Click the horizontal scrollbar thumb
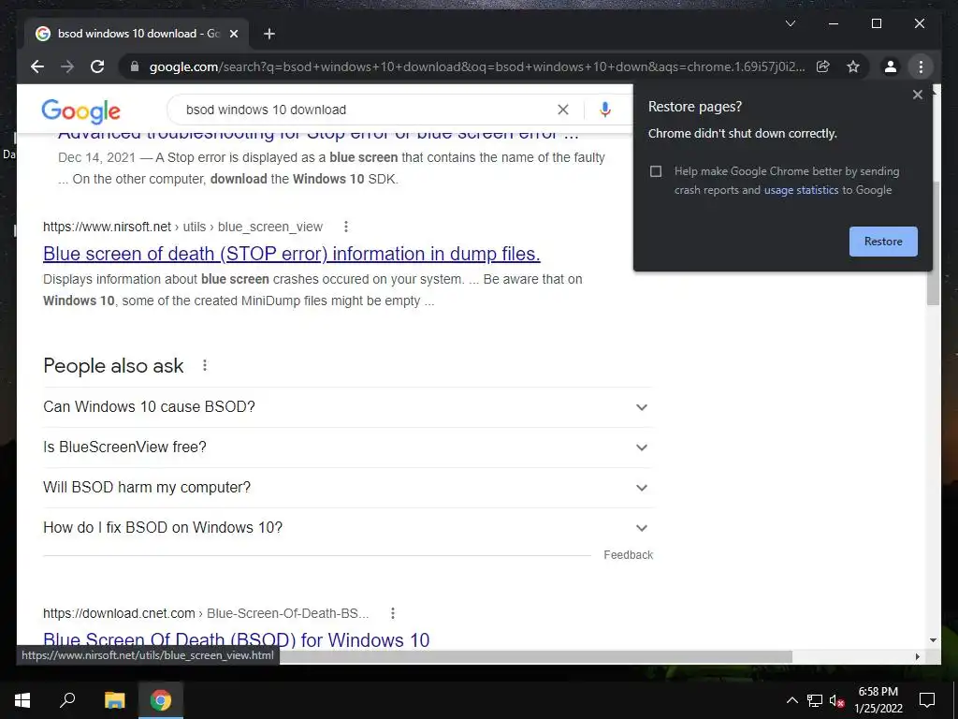The height and width of the screenshot is (719, 958). 536,656
